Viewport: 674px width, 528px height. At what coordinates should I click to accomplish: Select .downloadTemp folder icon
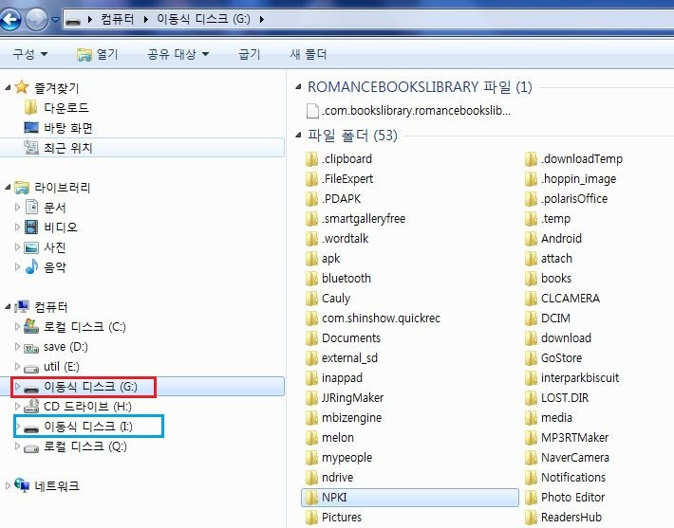pos(531,159)
